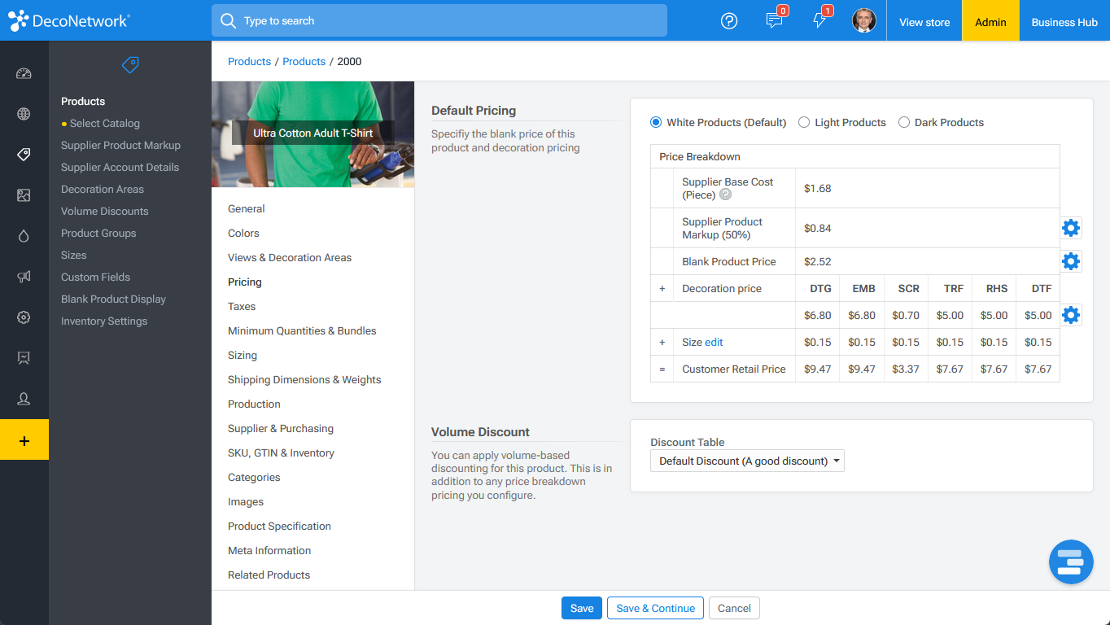This screenshot has height=625, width=1110.
Task: Open the certificate badge sidebar icon
Action: pyautogui.click(x=24, y=358)
